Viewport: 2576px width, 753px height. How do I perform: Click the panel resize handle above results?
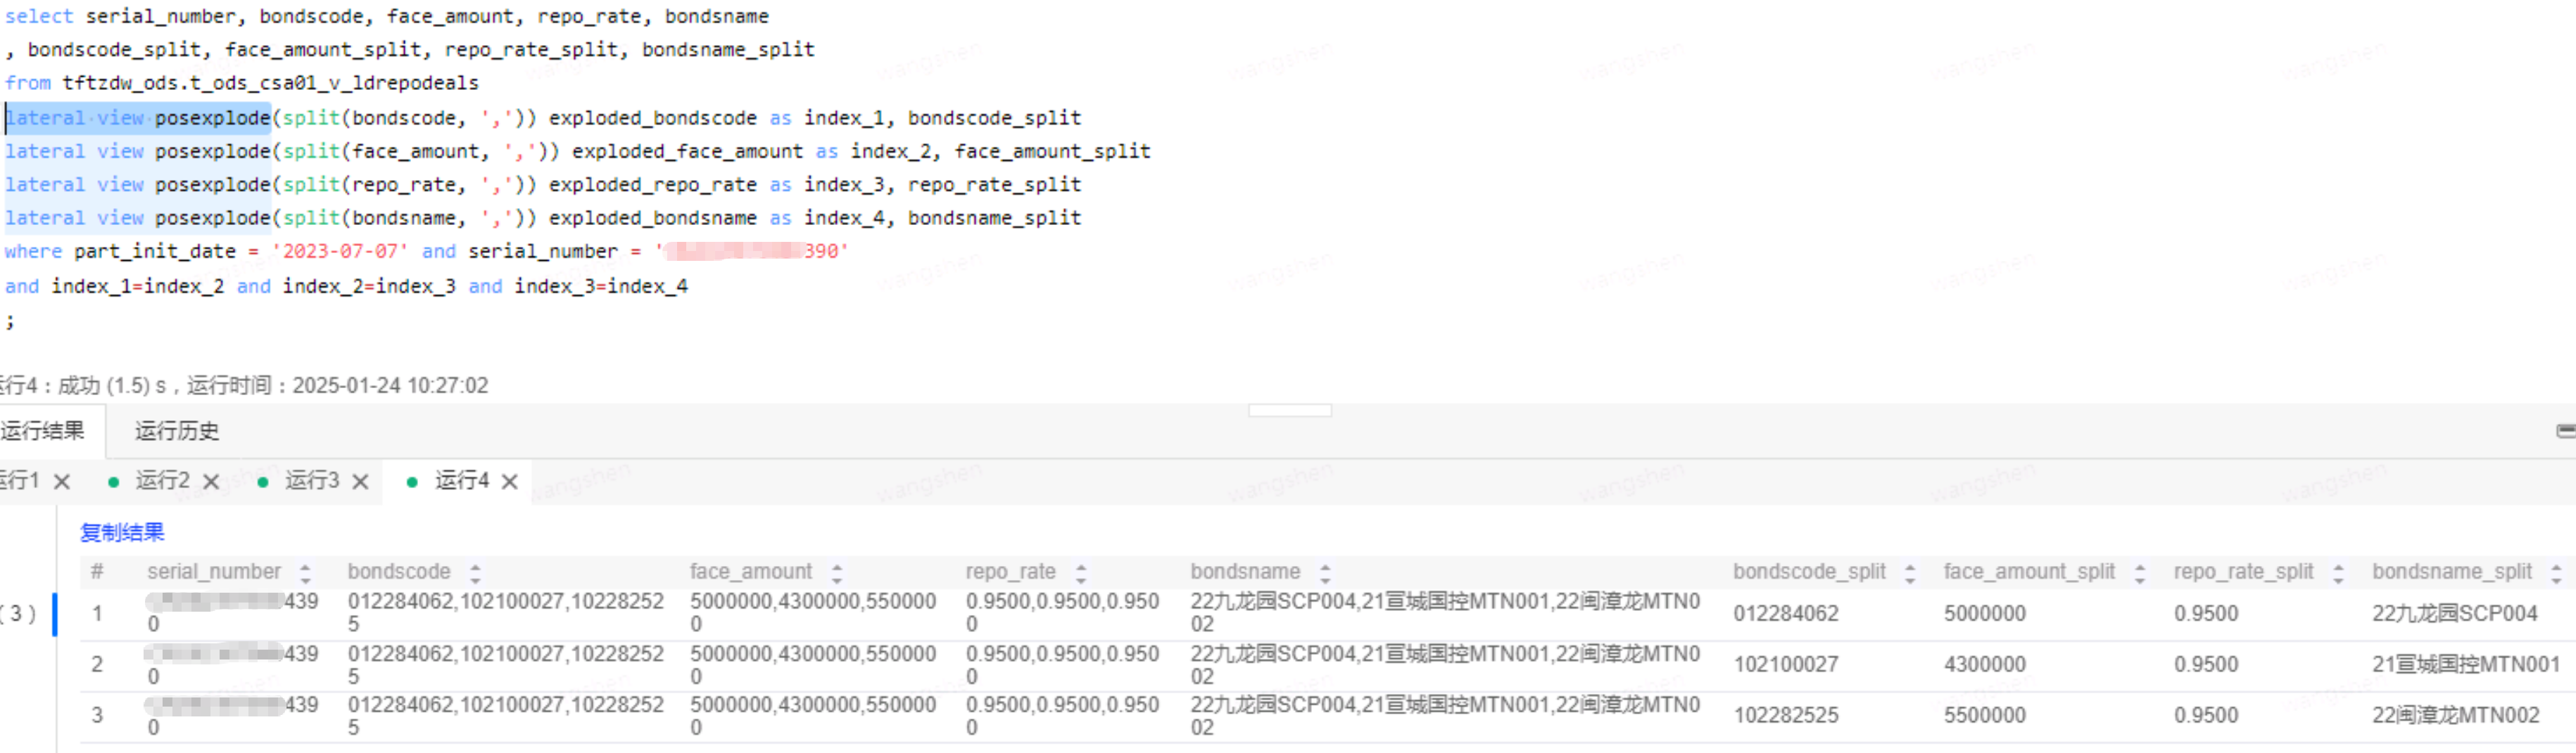coord(1289,411)
